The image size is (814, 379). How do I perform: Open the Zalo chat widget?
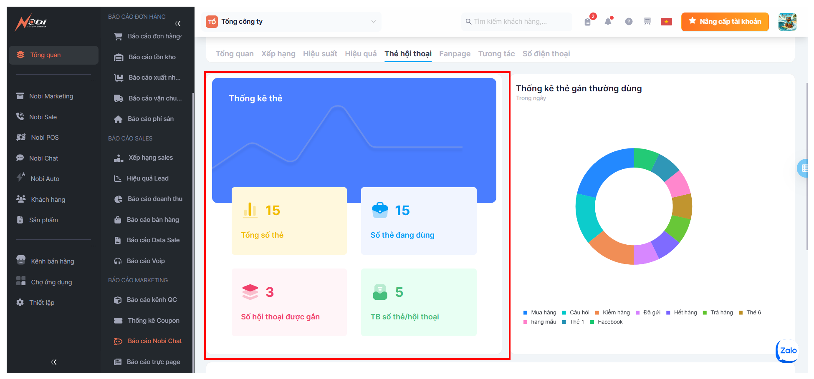pyautogui.click(x=788, y=351)
